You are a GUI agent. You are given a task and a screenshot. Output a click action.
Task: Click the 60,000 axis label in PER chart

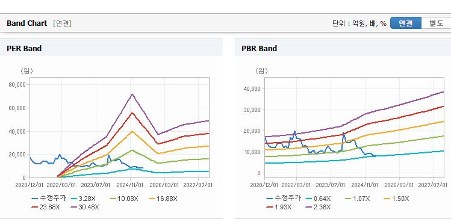(x=18, y=108)
